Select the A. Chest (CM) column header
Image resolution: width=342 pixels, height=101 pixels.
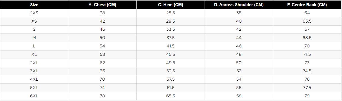tap(102, 5)
